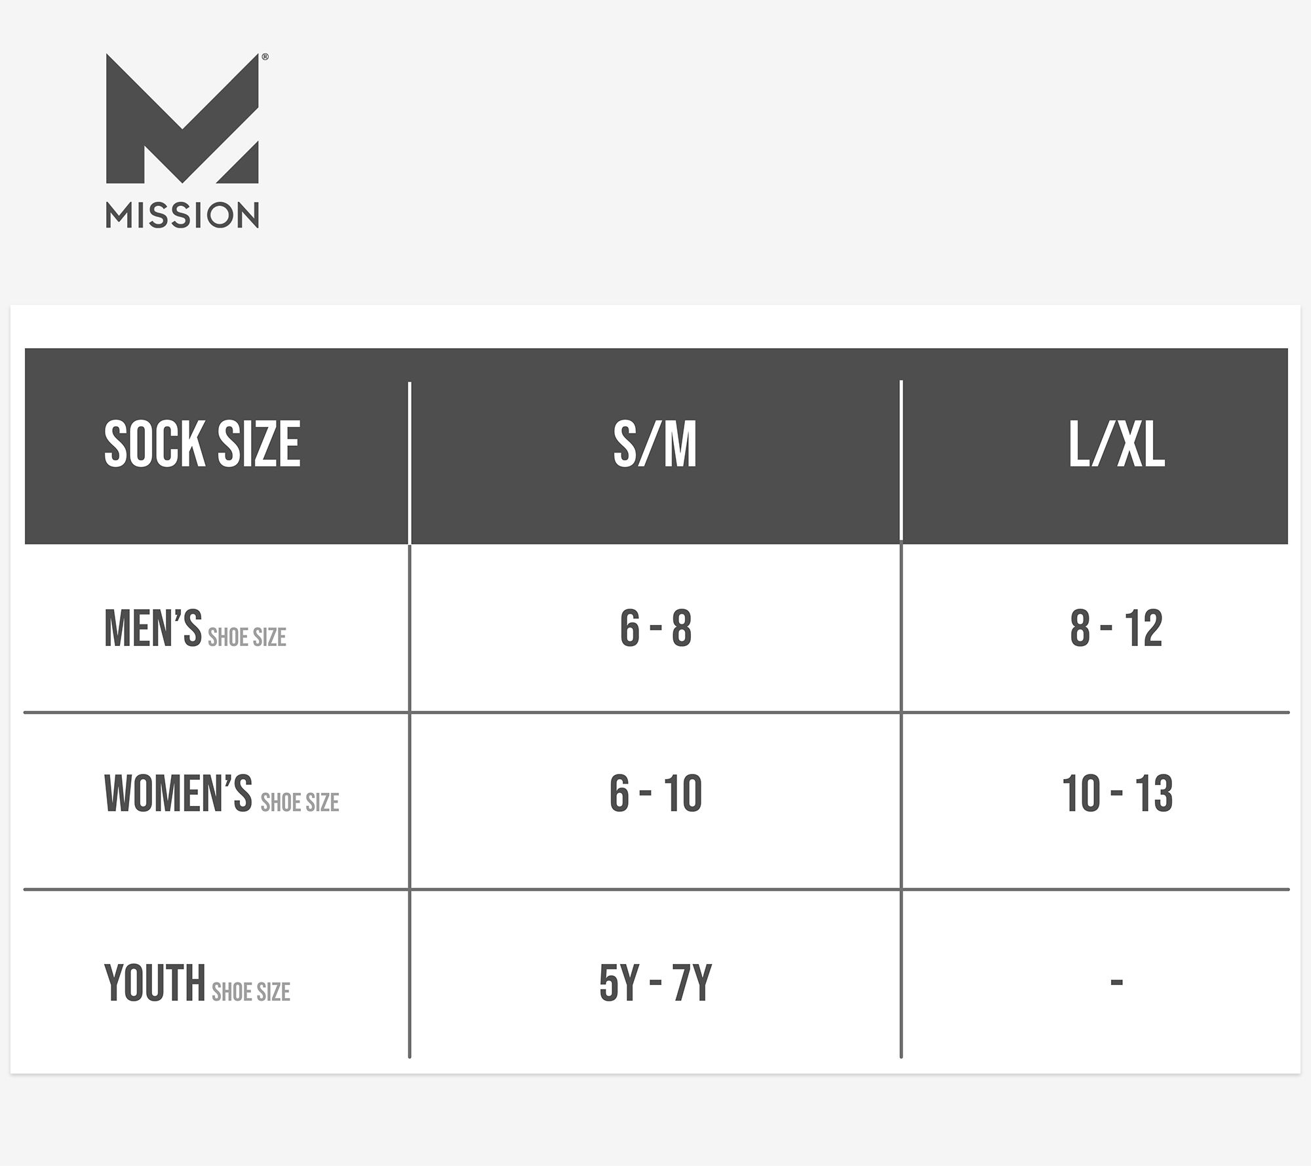The width and height of the screenshot is (1311, 1166).
Task: Click the MISSION brand name text
Action: pos(182,216)
